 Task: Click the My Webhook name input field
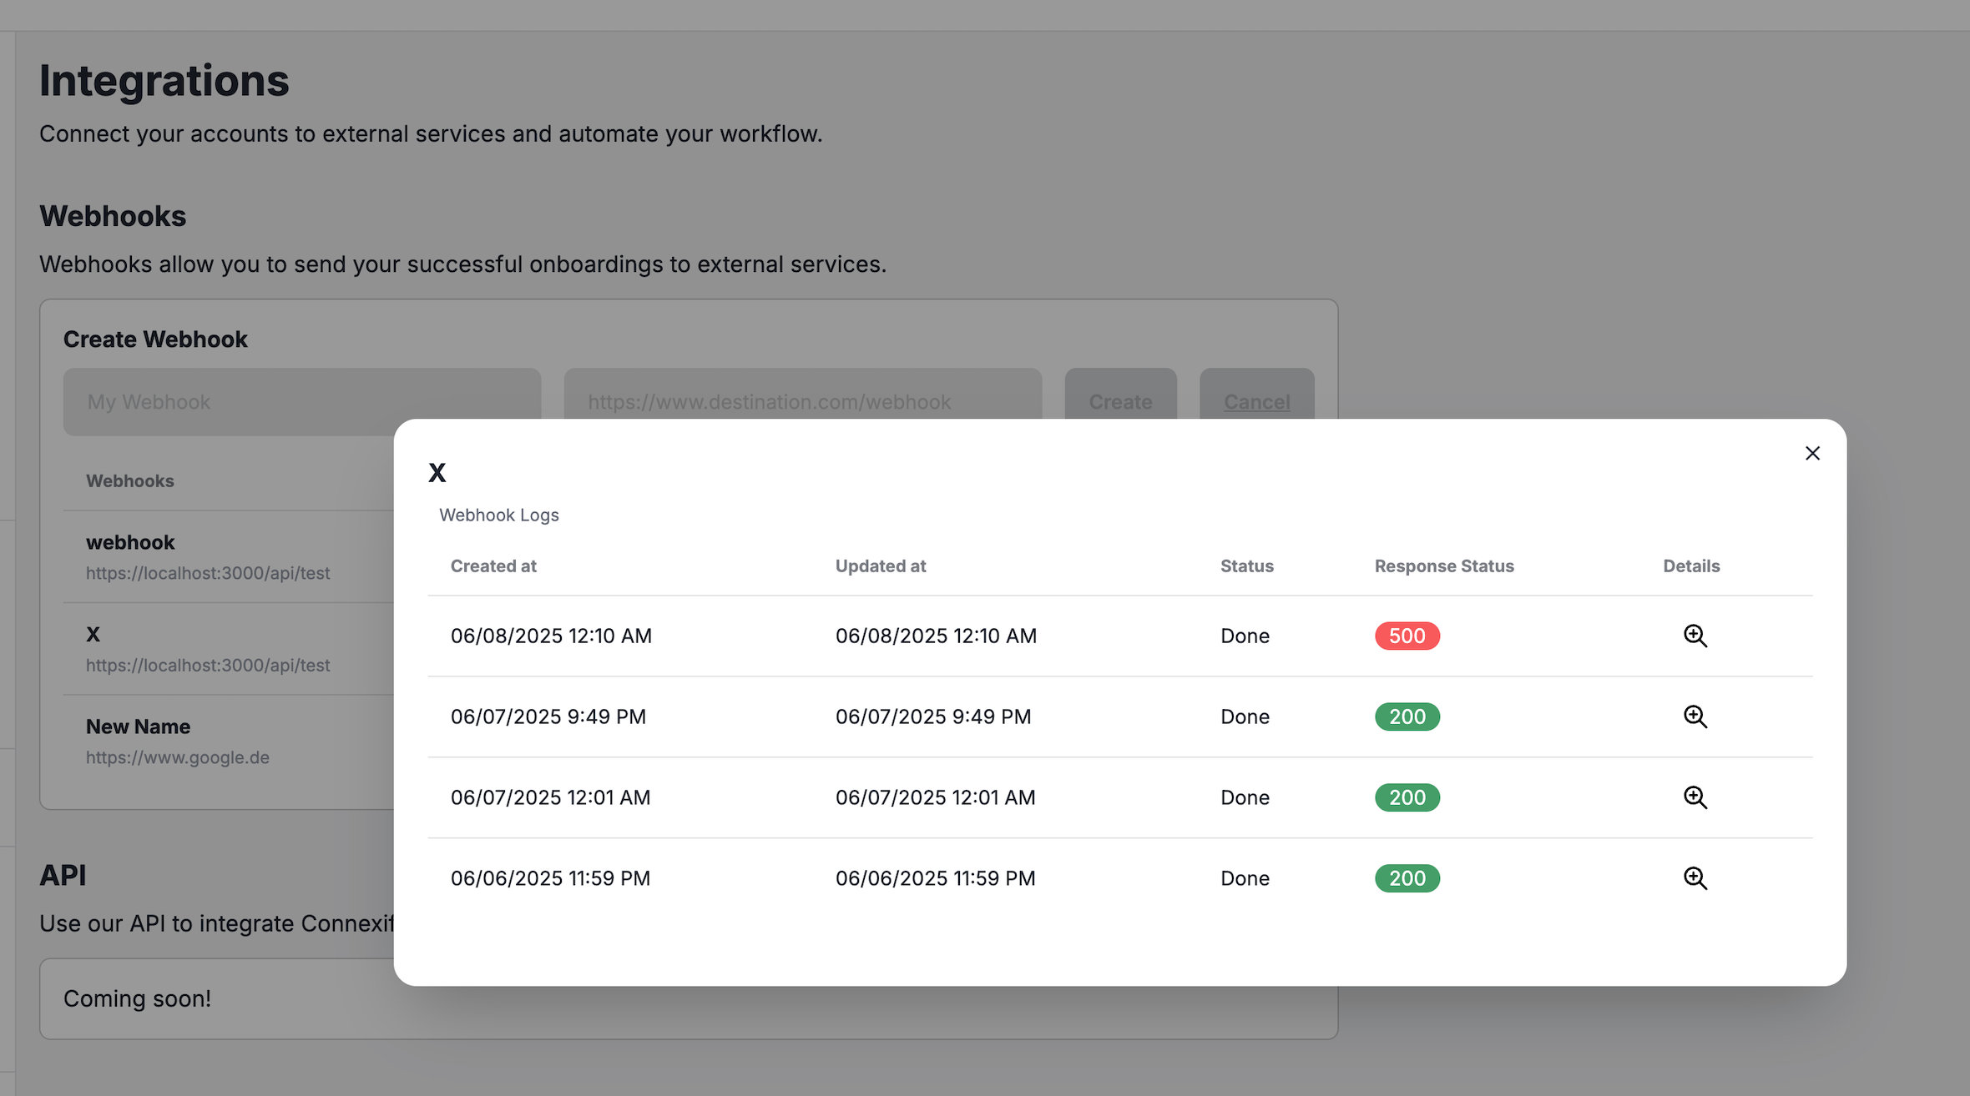point(302,401)
